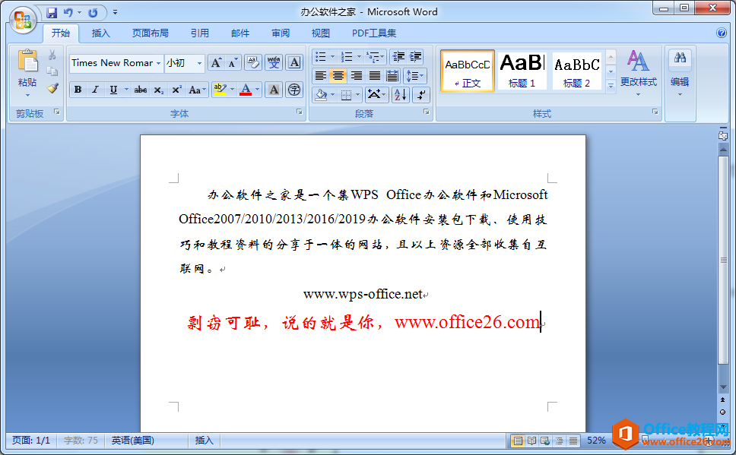Apply character border
Image resolution: width=736 pixels, height=455 pixels.
click(x=294, y=63)
